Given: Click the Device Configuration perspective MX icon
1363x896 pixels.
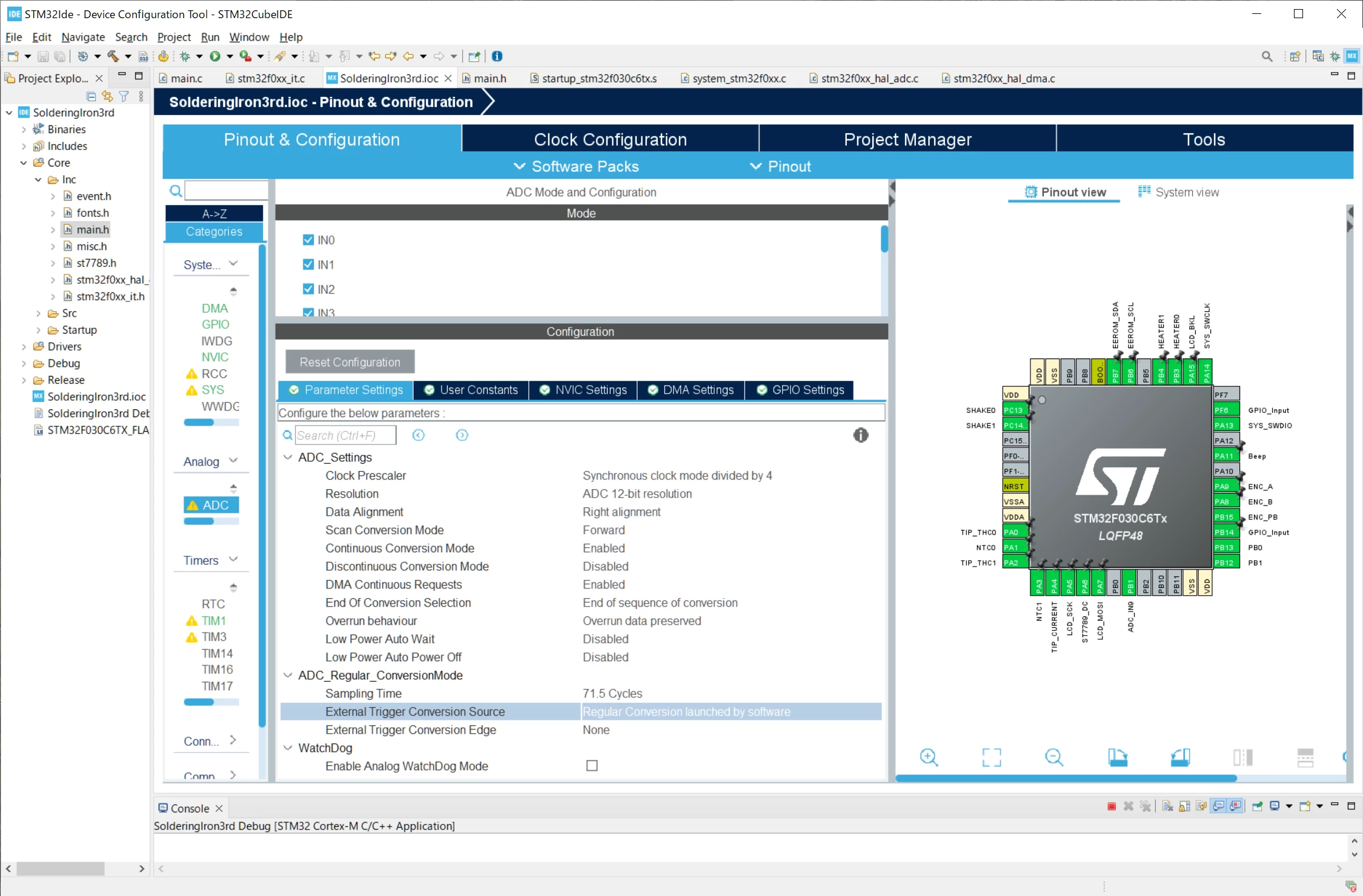Looking at the screenshot, I should pos(1352,56).
